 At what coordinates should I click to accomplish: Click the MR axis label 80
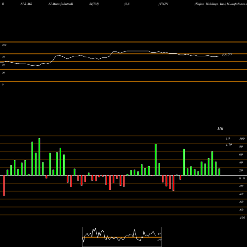pos(241,147)
